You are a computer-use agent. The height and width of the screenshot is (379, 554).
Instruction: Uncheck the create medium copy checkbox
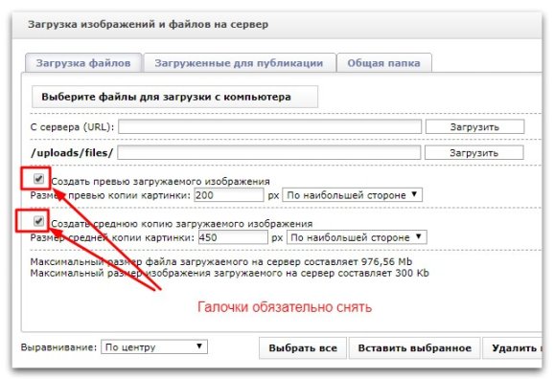pos(38,221)
